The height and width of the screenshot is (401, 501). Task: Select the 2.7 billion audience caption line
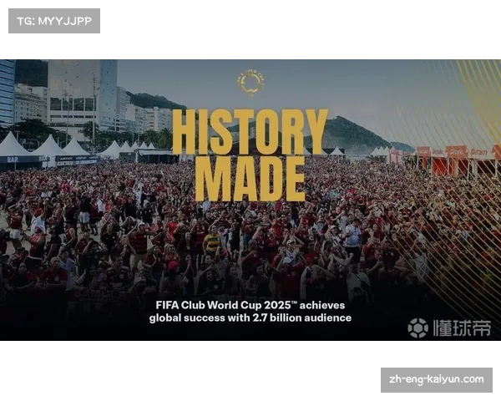click(250, 317)
